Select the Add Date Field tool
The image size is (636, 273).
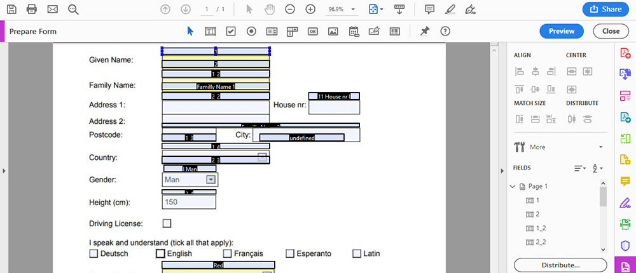[x=354, y=31]
